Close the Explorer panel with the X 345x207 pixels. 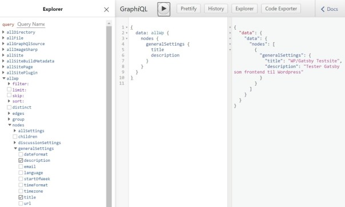106,10
